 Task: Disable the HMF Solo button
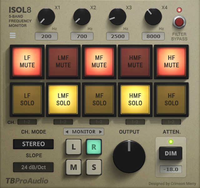[x=135, y=99]
